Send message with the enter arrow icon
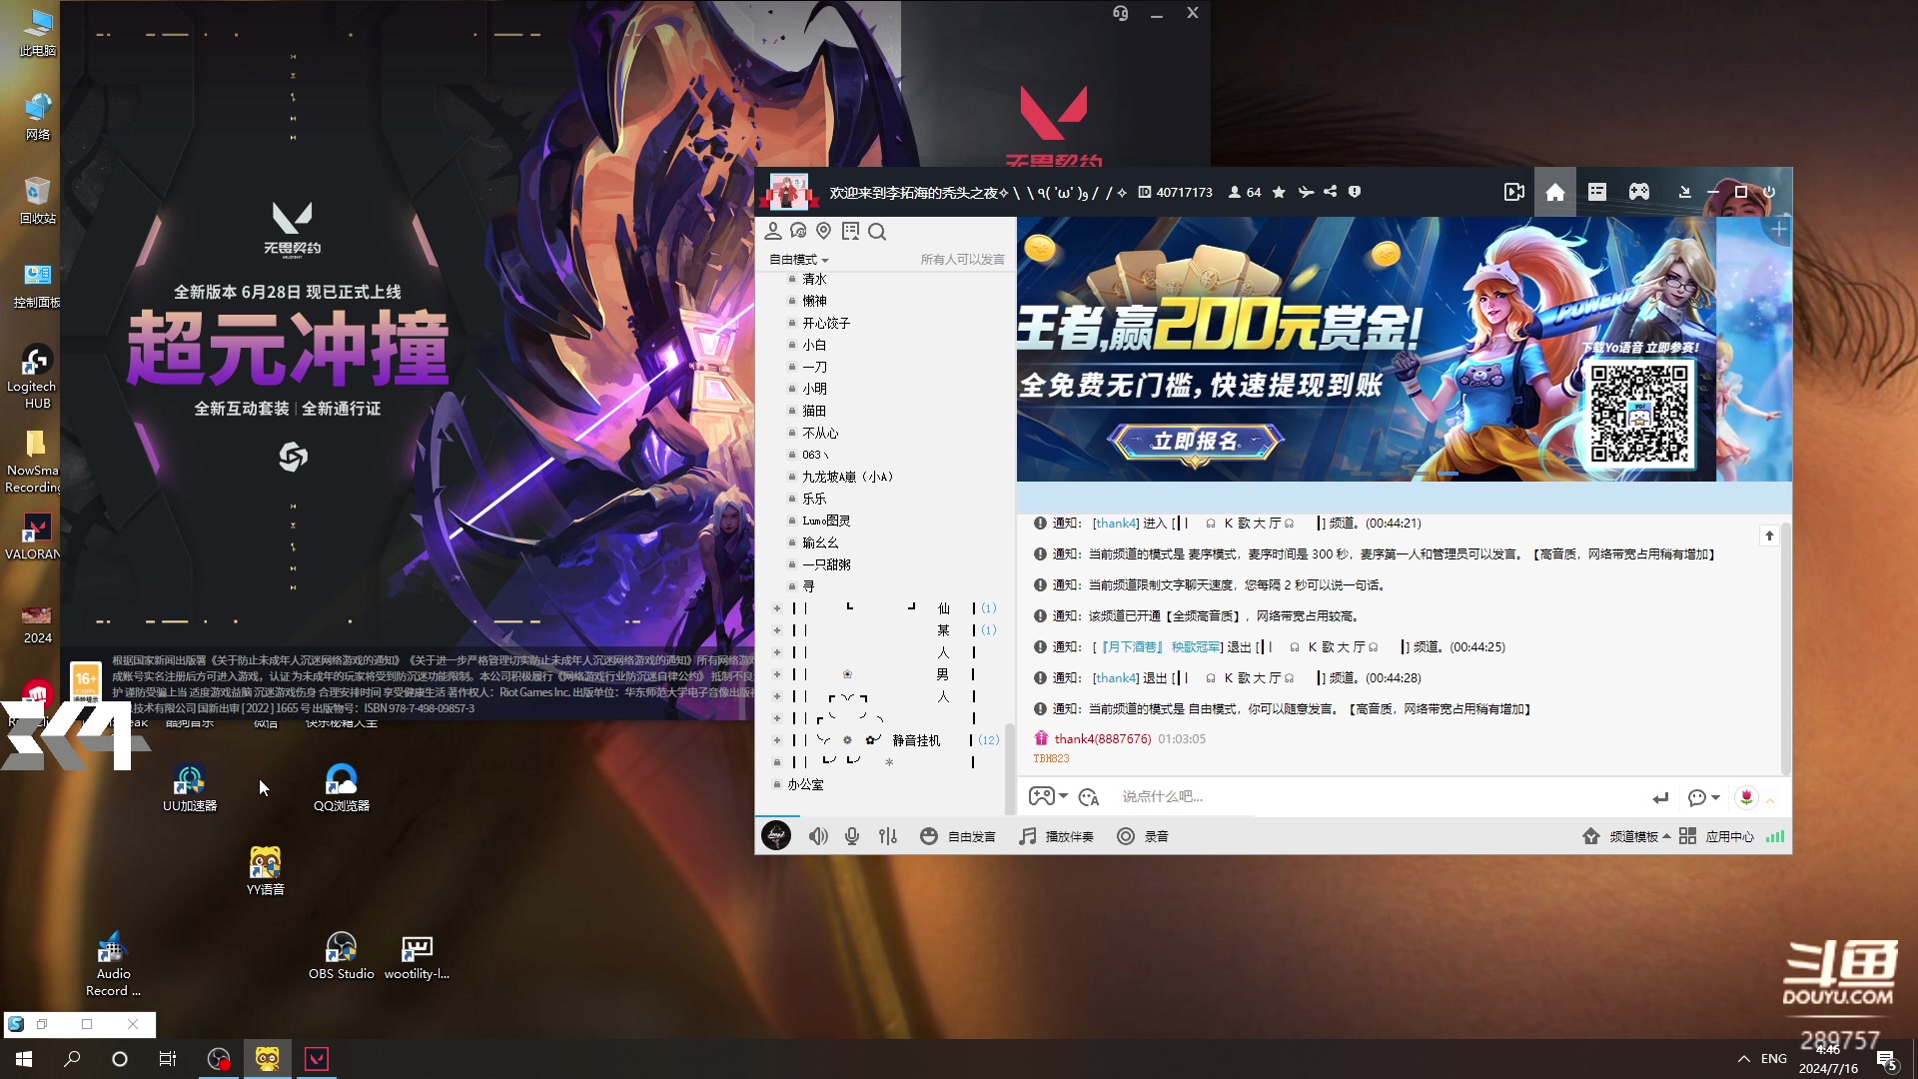1918x1079 pixels. (x=1660, y=797)
